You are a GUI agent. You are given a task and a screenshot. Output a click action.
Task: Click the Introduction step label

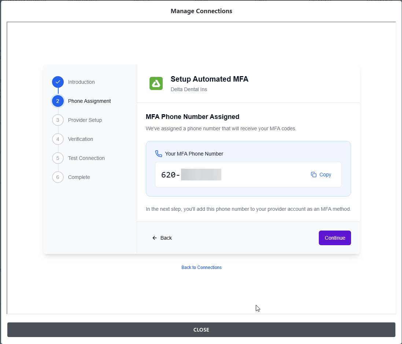pos(81,82)
